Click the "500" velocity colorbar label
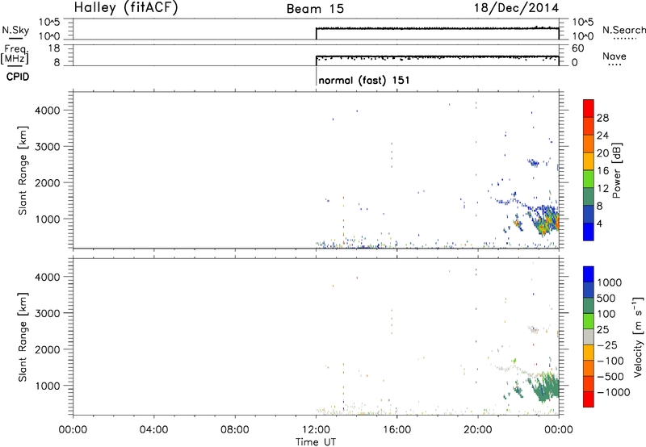Image resolution: width=646 pixels, height=447 pixels. click(606, 299)
